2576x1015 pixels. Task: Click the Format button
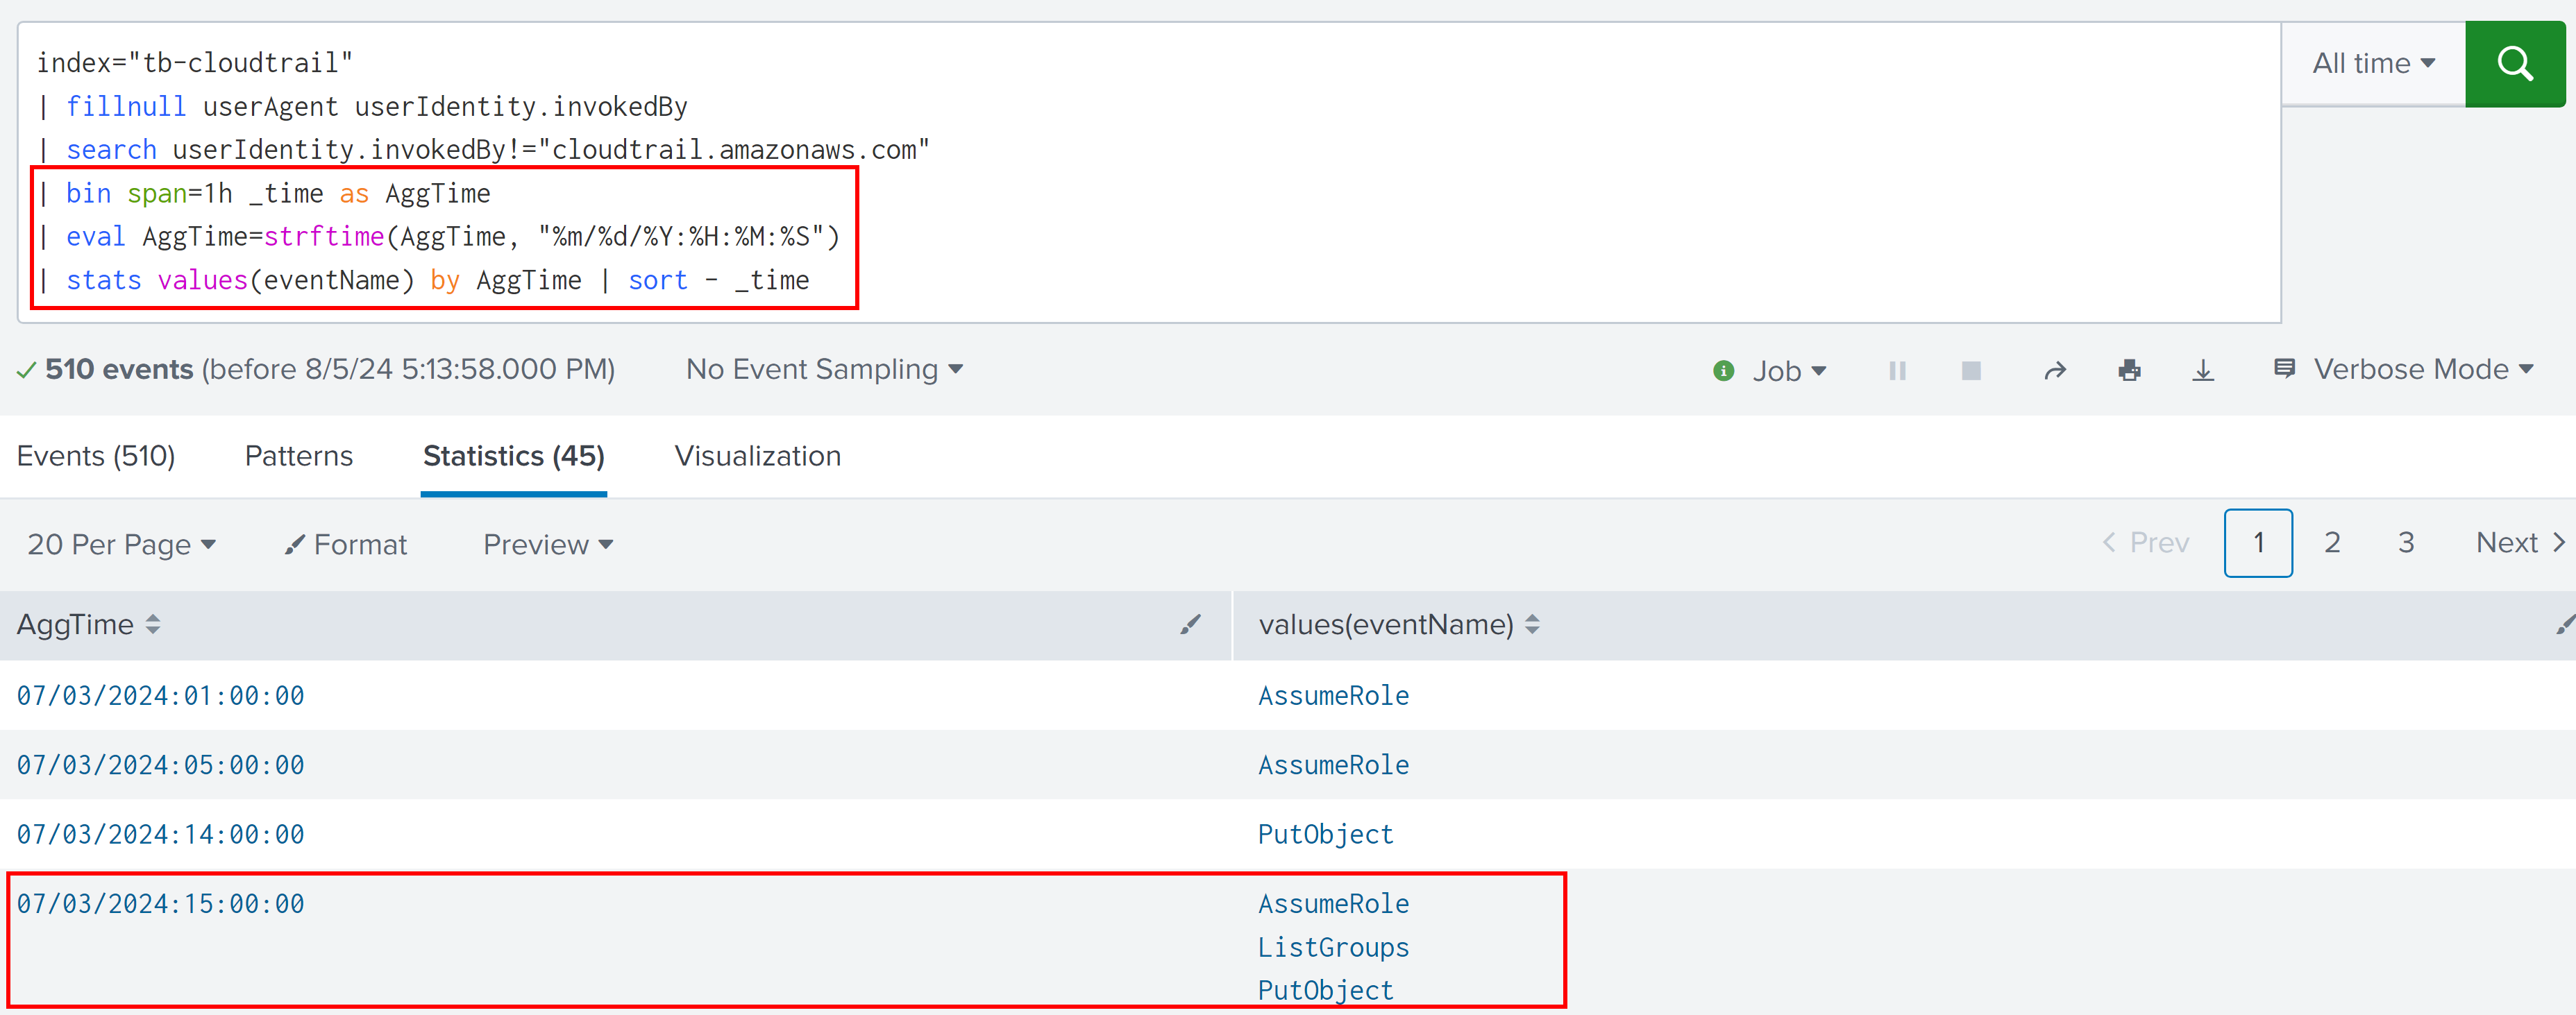[x=346, y=545]
